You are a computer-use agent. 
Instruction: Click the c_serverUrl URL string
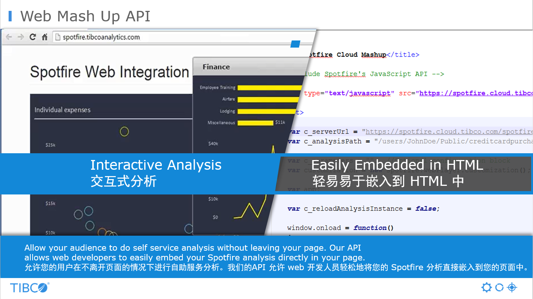click(449, 132)
